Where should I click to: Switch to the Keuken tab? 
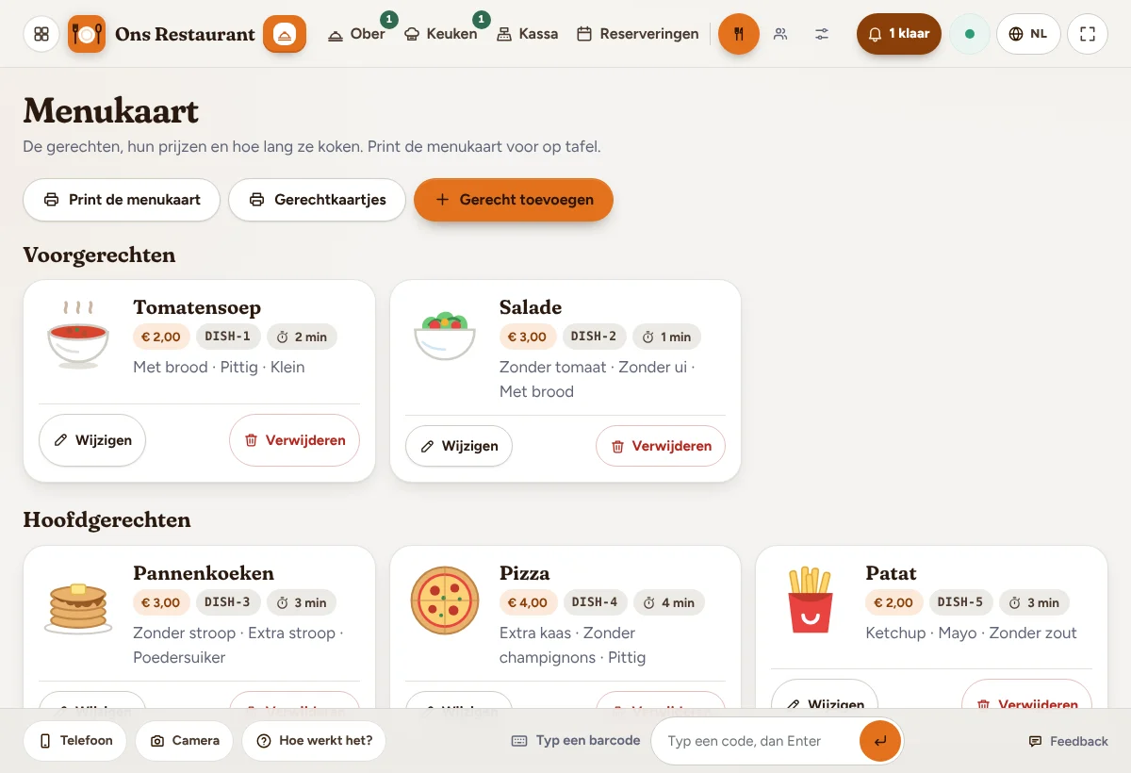point(440,34)
